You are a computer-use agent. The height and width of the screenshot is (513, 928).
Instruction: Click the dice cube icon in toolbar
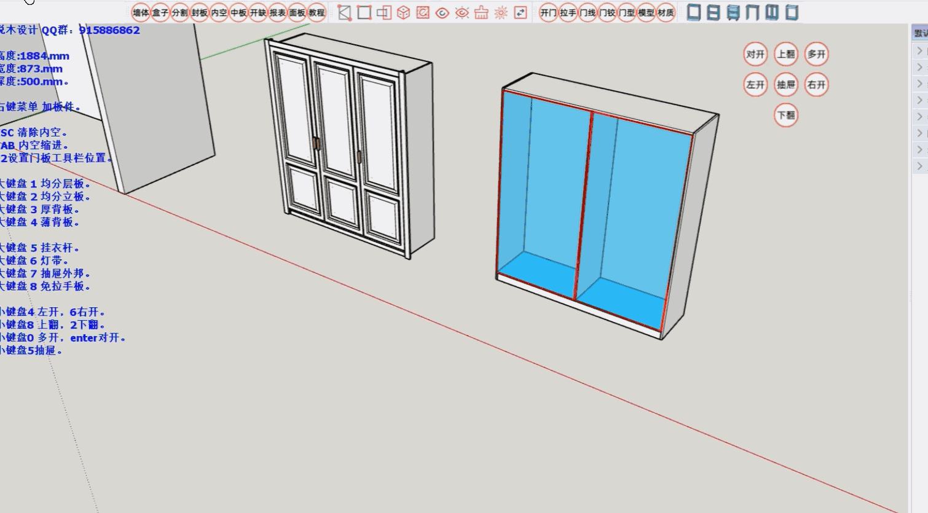coord(403,12)
